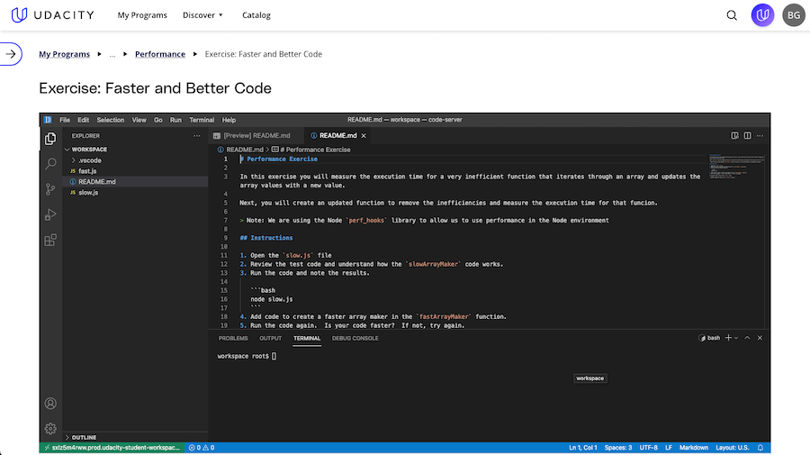Change end of line sequence LF
The height and width of the screenshot is (455, 810).
(669, 448)
